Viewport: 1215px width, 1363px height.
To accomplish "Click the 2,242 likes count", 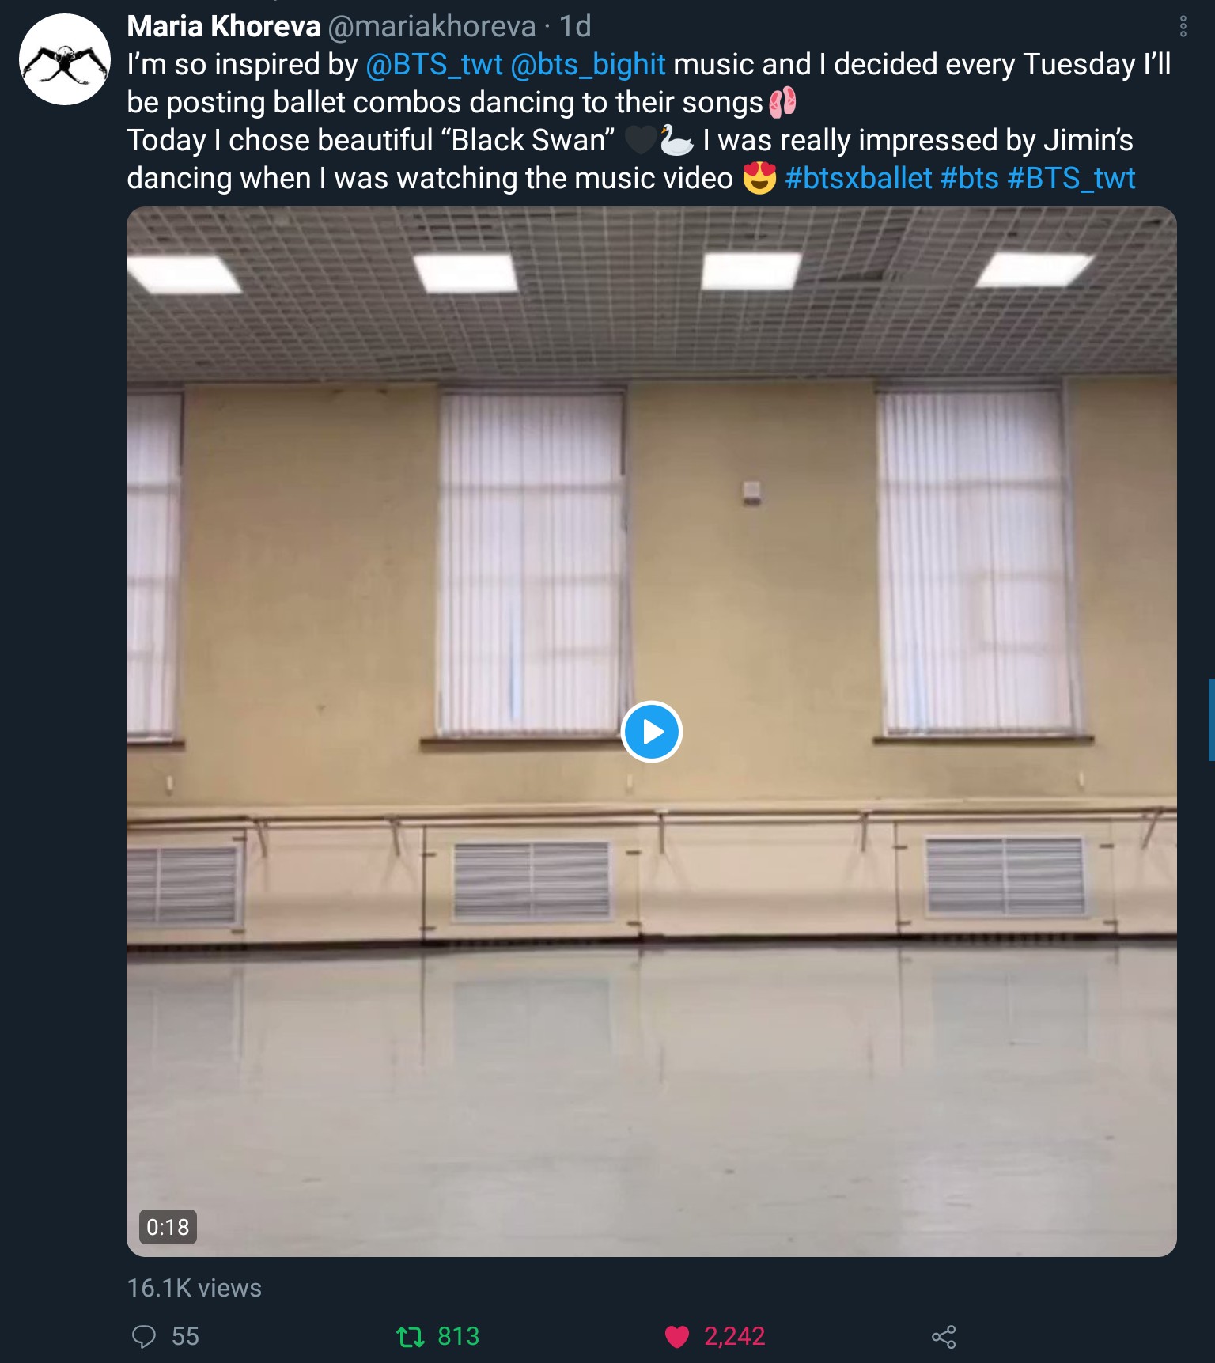I will point(735,1336).
